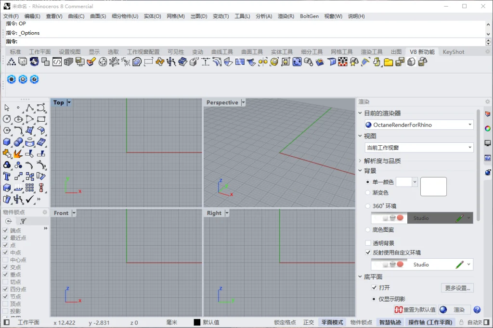The height and width of the screenshot is (328, 493).
Task: Open the Perspective viewport menu arrow
Action: coord(243,102)
